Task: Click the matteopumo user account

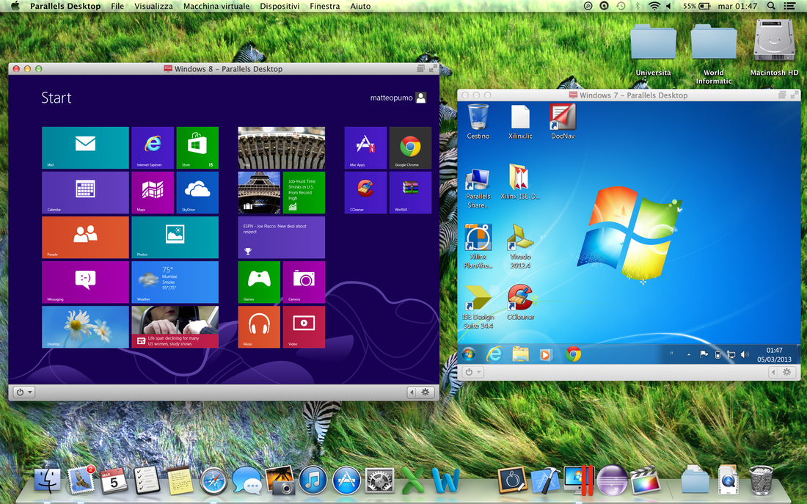Action: [398, 98]
